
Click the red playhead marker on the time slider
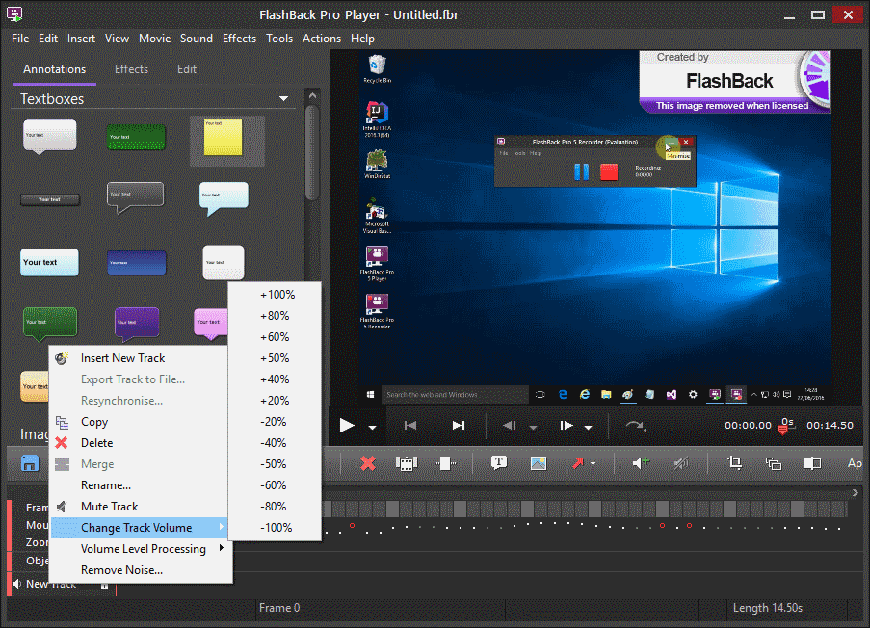pos(783,430)
